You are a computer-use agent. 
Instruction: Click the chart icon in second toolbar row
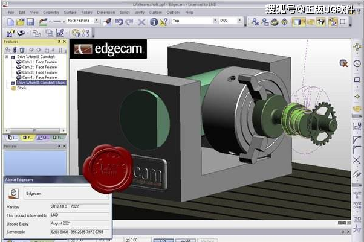point(10,33)
